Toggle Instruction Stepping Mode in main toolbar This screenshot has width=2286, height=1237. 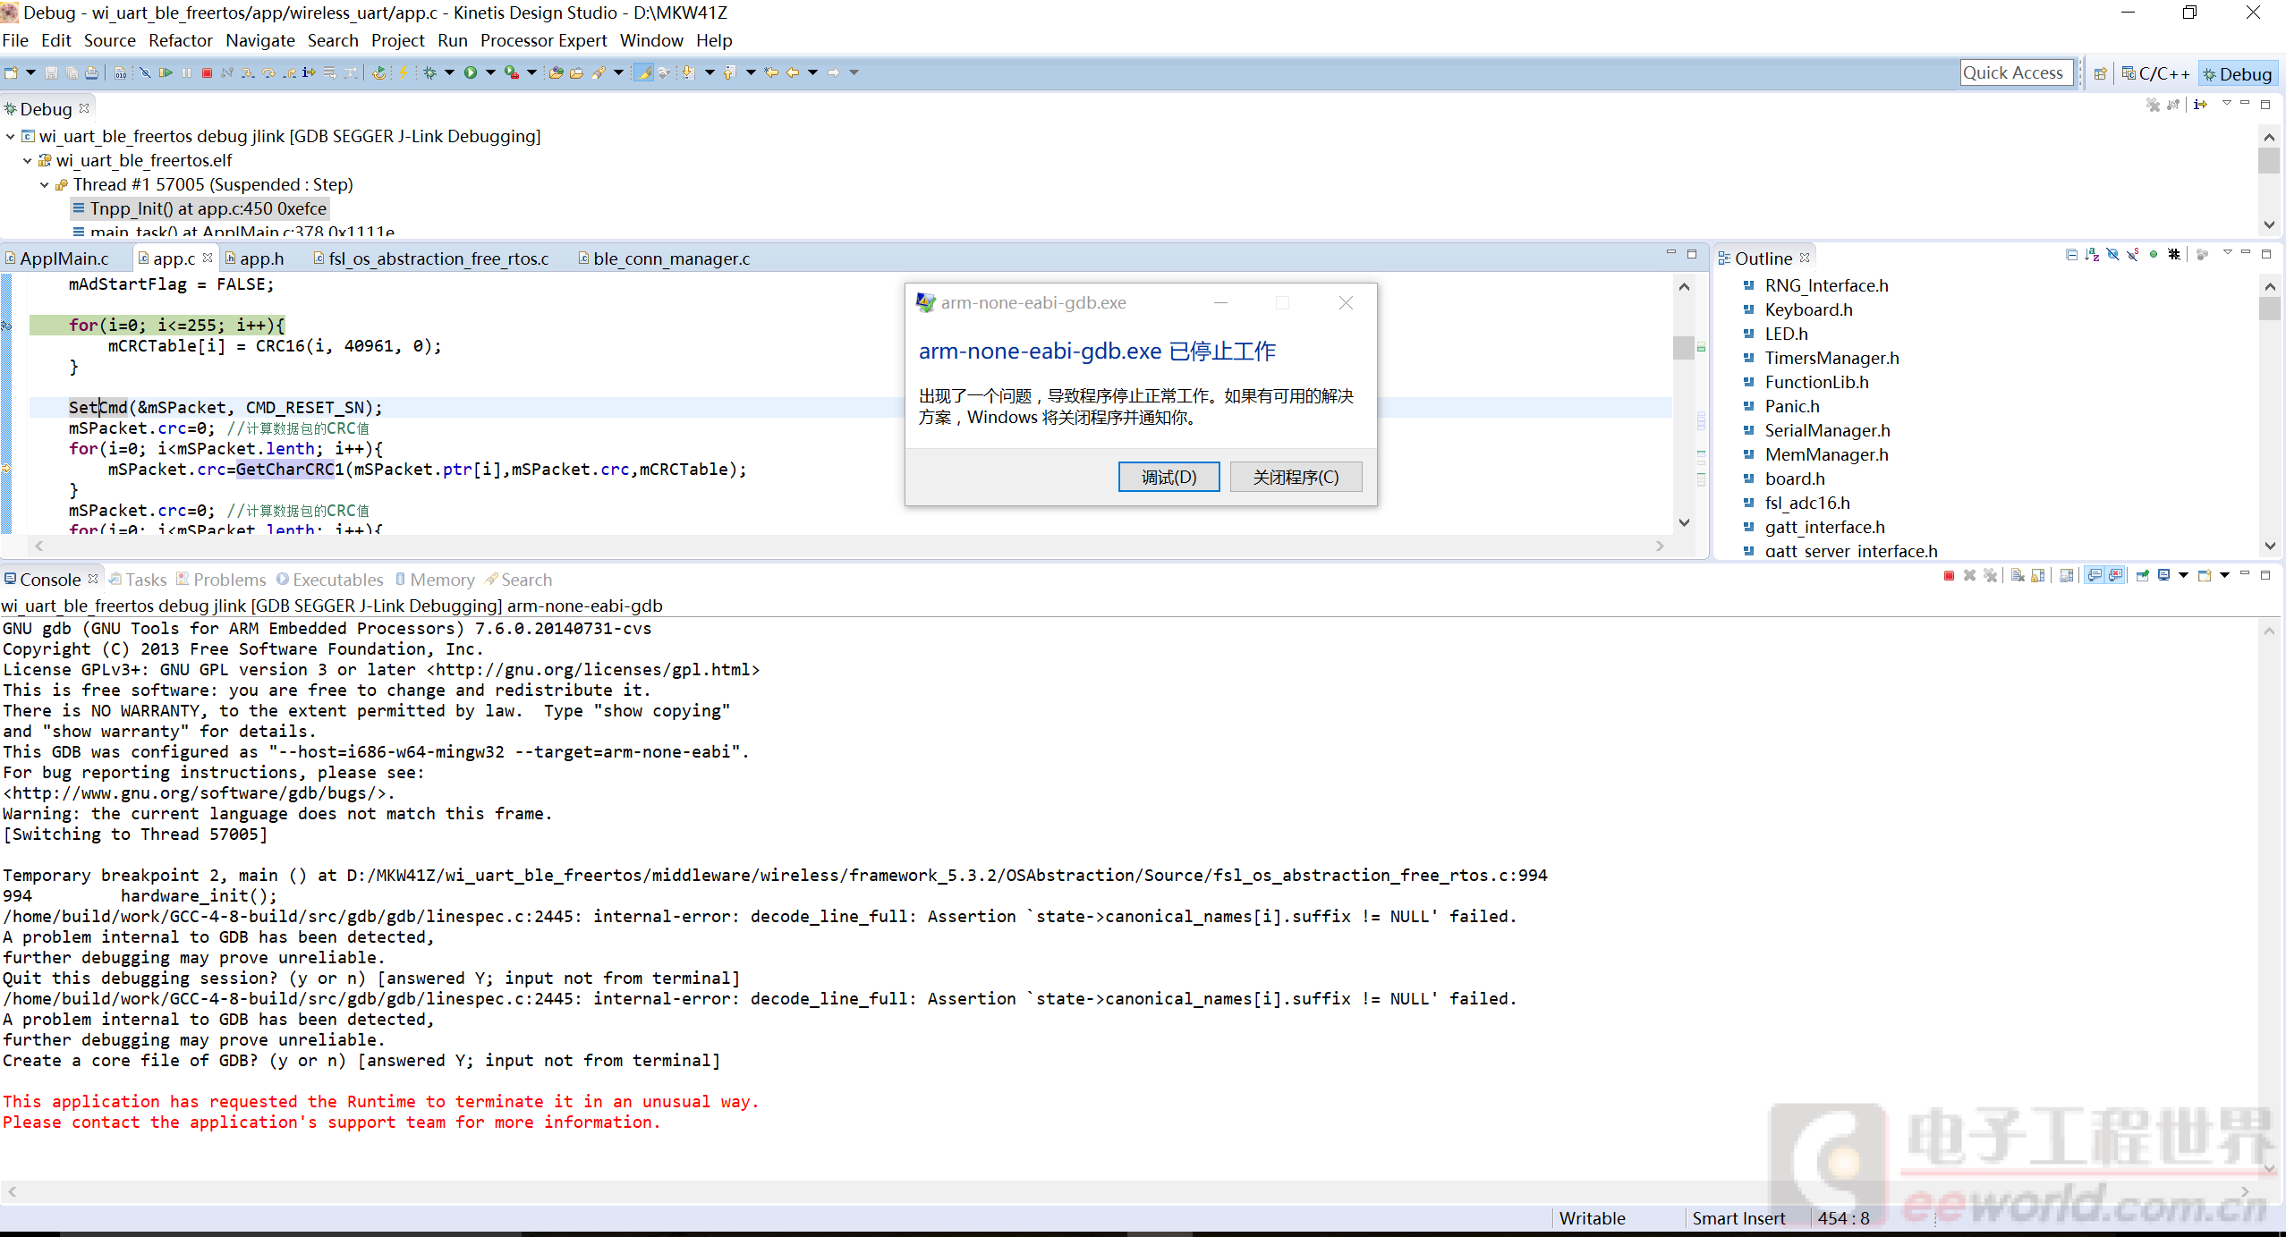click(x=309, y=73)
